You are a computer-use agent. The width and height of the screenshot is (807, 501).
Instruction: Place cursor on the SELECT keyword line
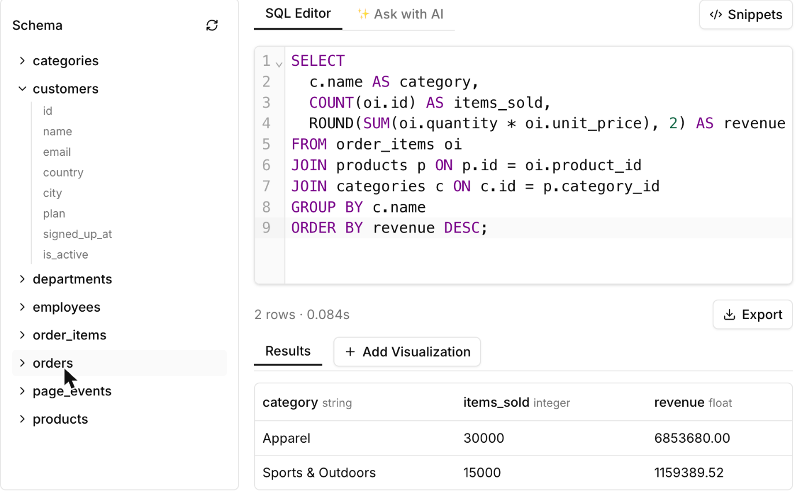coord(318,61)
